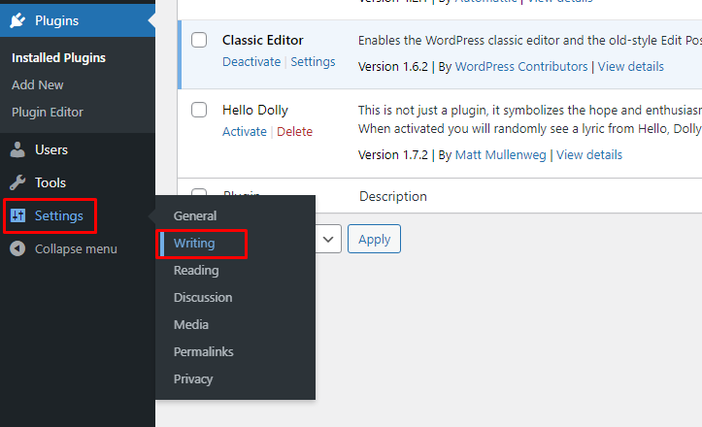Screen dimensions: 702x427
Task: Click the Plugins menu label
Action: pyautogui.click(x=57, y=20)
